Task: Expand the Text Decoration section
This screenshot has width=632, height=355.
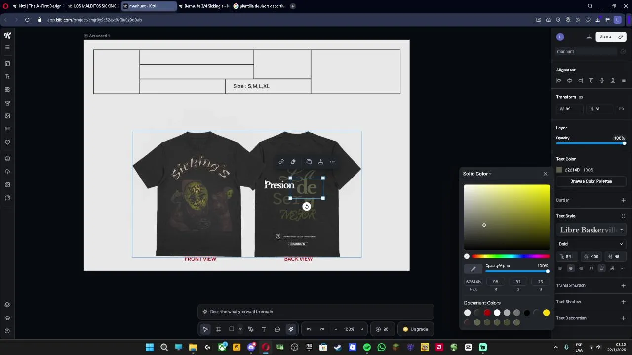Action: coord(623,318)
